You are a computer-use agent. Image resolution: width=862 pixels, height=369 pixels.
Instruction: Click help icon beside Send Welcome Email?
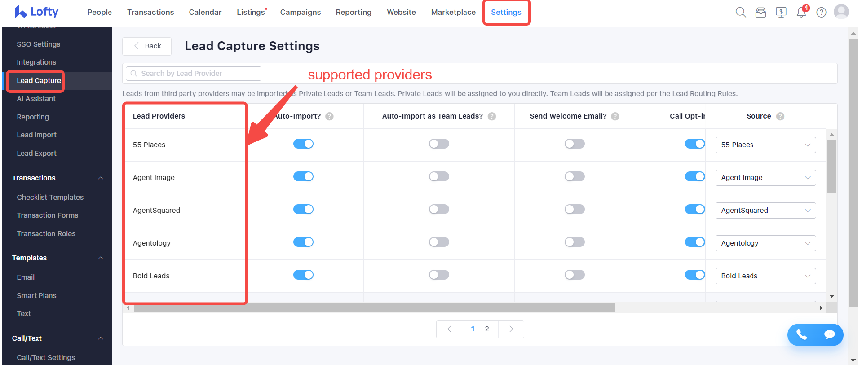615,116
